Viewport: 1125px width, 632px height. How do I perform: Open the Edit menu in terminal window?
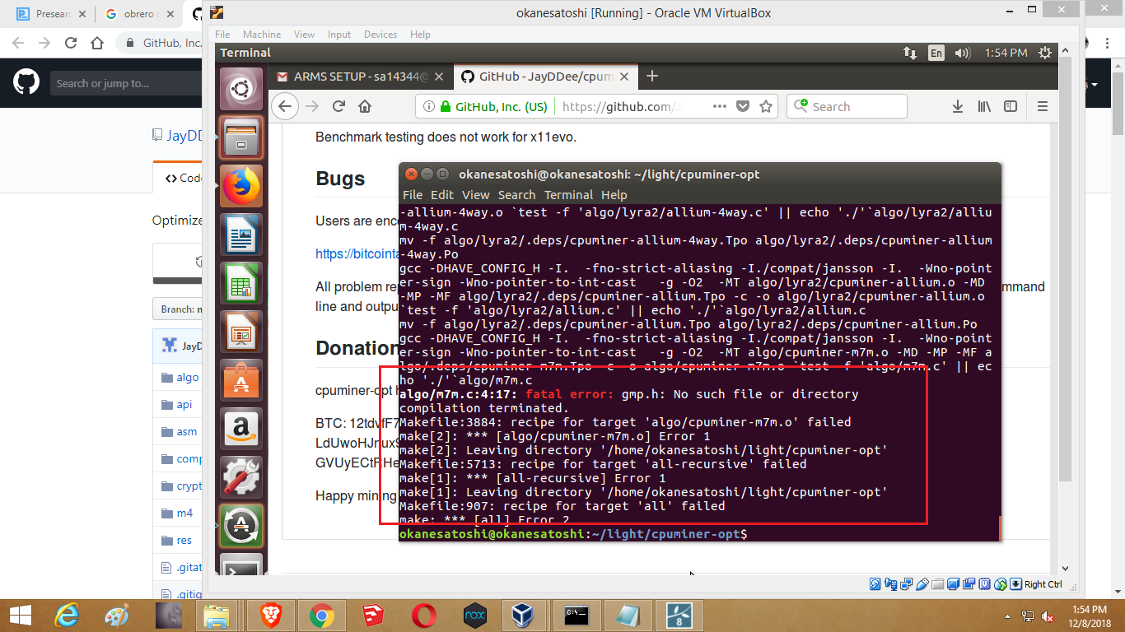[442, 195]
